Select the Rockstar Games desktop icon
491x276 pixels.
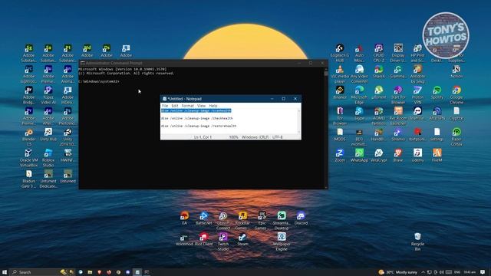tap(242, 221)
